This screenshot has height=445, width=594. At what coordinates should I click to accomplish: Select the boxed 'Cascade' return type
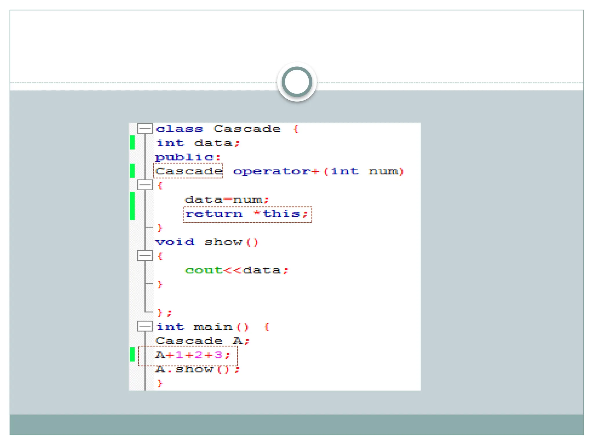(188, 171)
